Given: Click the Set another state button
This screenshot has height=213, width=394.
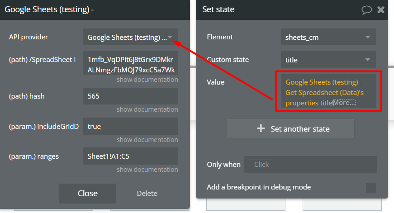Looking at the screenshot, I should click(290, 128).
